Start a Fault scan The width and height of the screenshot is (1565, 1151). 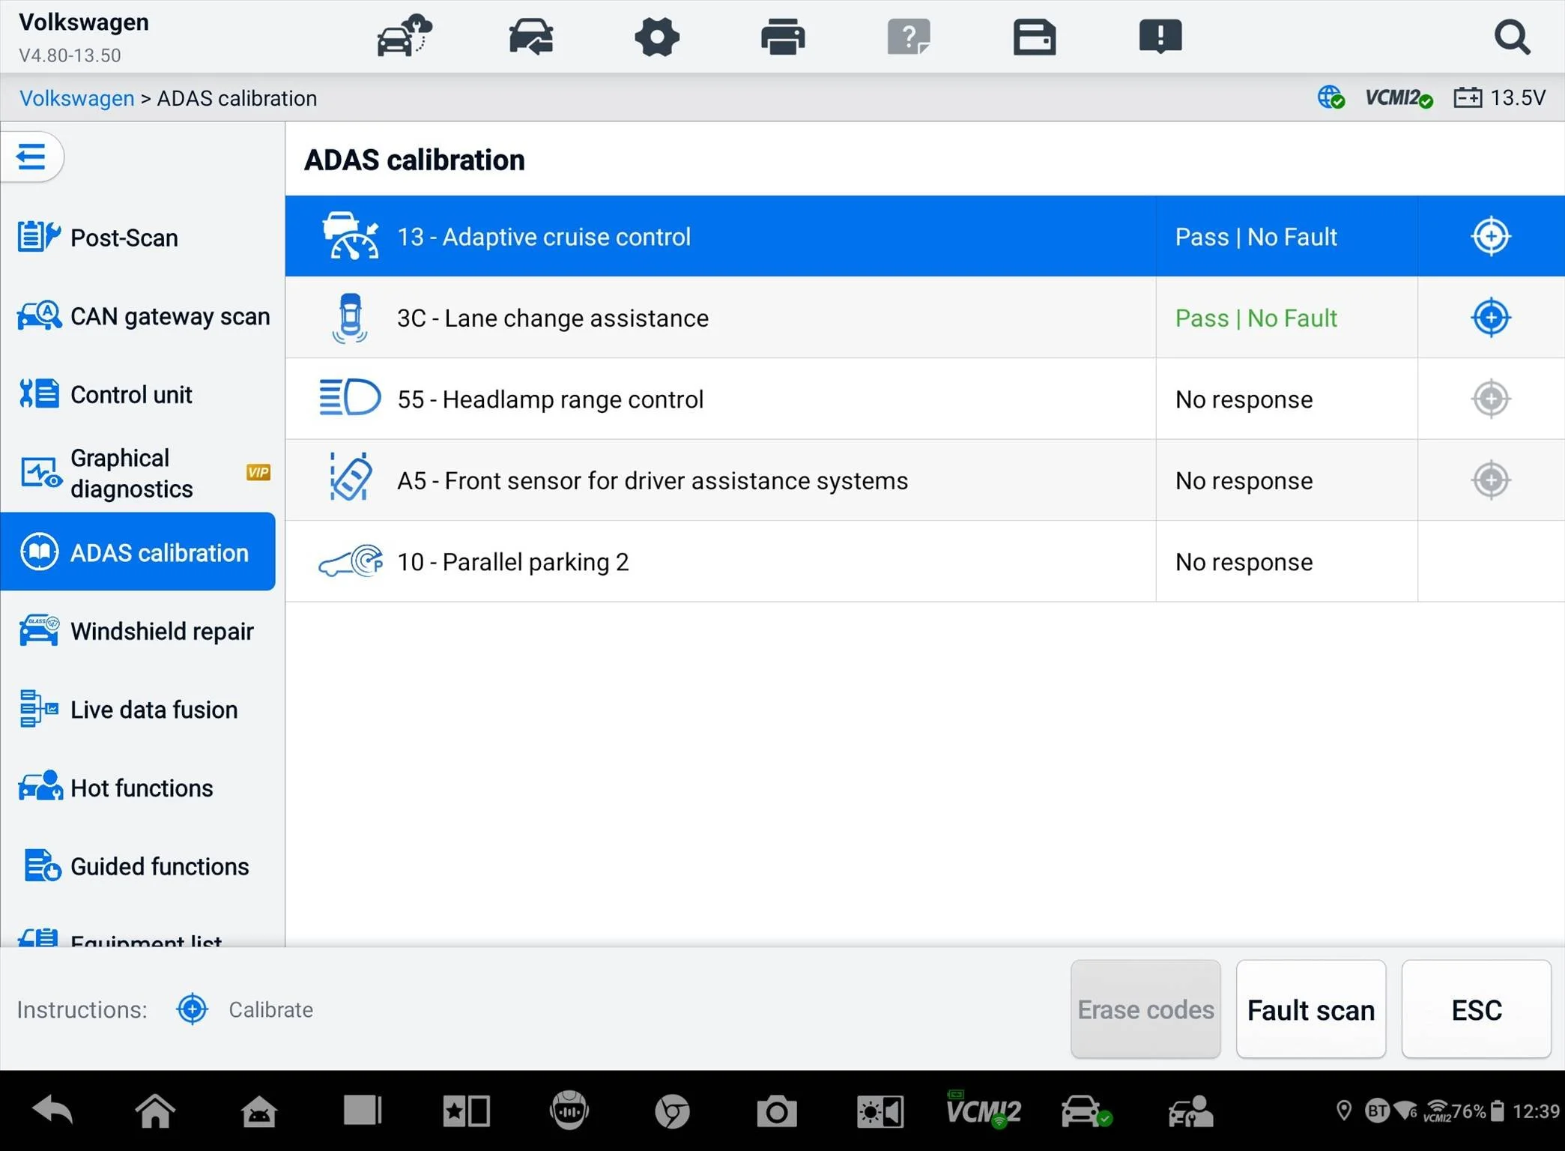point(1311,1009)
